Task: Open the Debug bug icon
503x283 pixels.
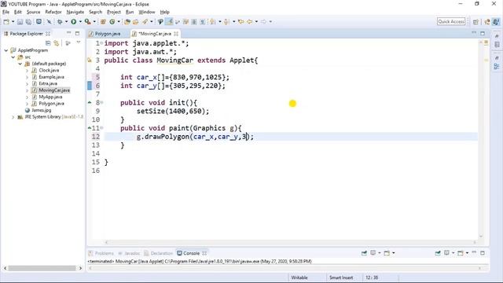Action: 60,21
